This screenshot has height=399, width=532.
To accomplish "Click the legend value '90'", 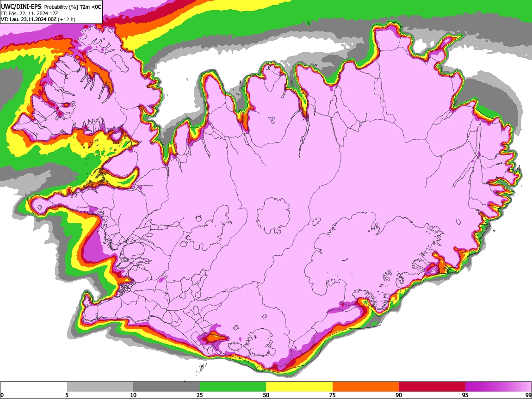I will pyautogui.click(x=399, y=395).
